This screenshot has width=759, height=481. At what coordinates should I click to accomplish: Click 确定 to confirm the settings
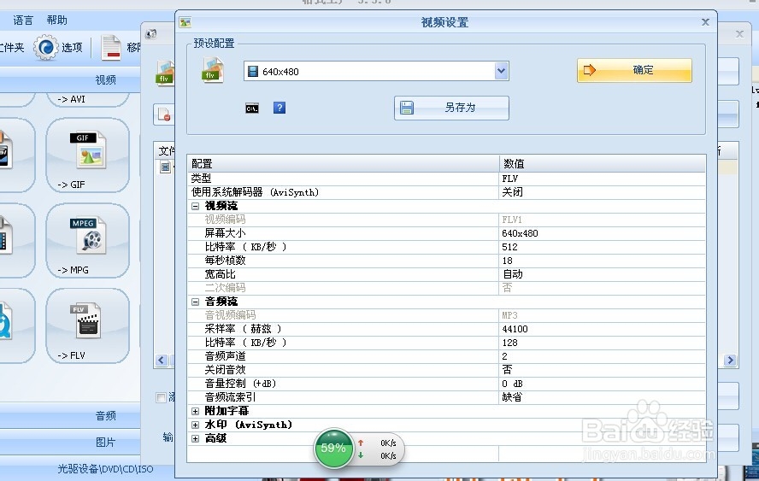(x=634, y=70)
